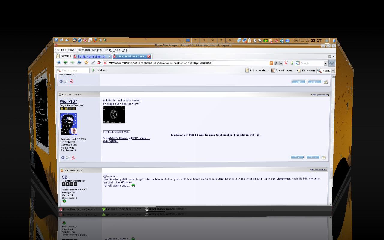Click the orange RSS feed icon
The height and width of the screenshot is (240, 384).
pos(271,63)
